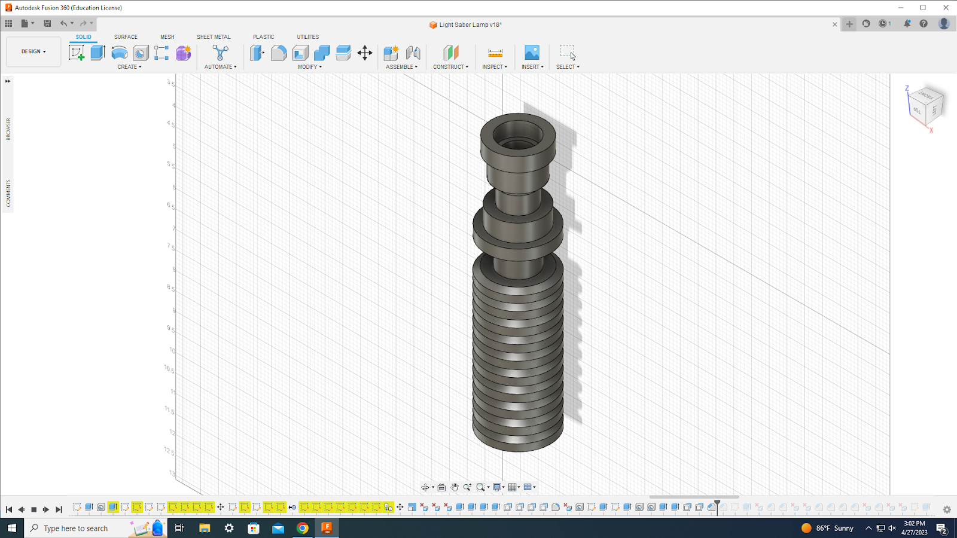Screen dimensions: 957x538
Task: Expand the Modify menu
Action: [x=310, y=67]
